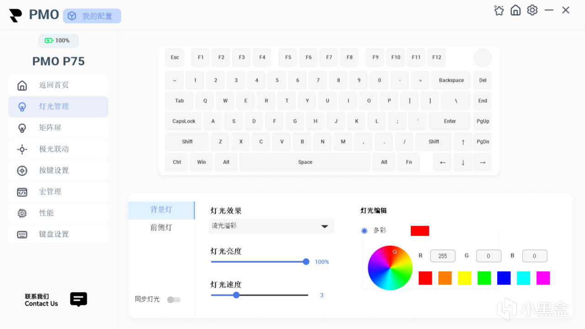Click the B value input field
Image resolution: width=585 pixels, height=329 pixels.
click(x=535, y=256)
